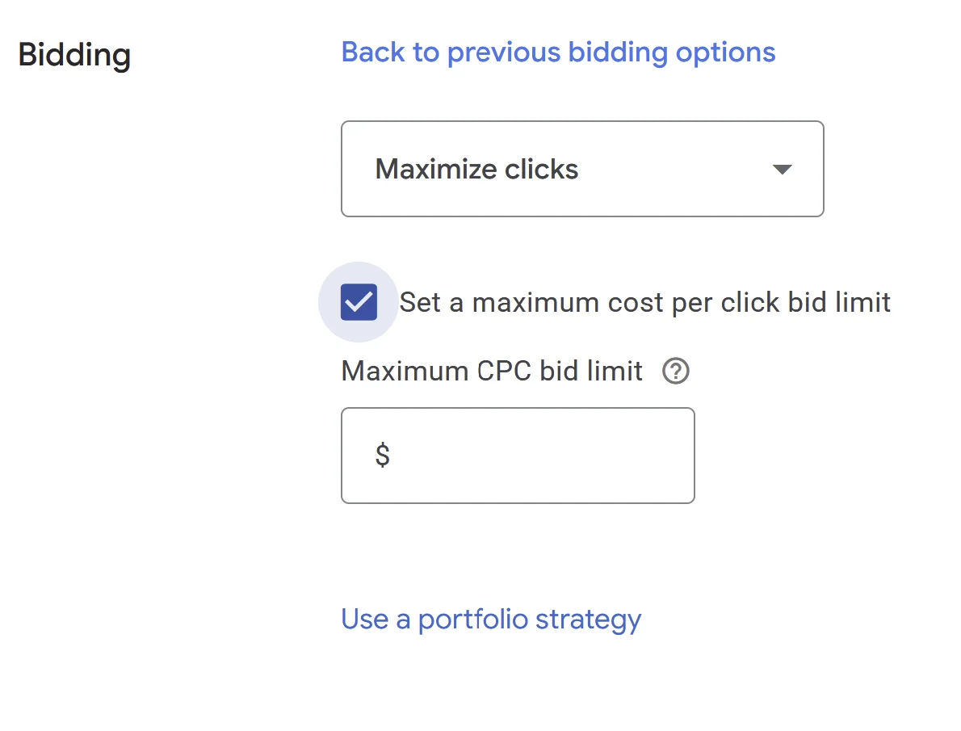This screenshot has height=731, width=961.
Task: Click the Bidding section heading
Action: (74, 55)
